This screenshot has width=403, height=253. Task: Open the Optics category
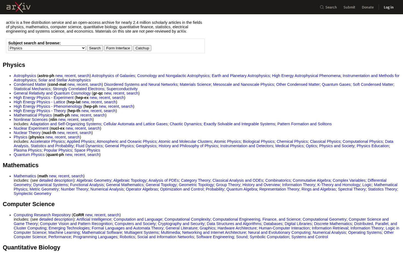point(311,146)
